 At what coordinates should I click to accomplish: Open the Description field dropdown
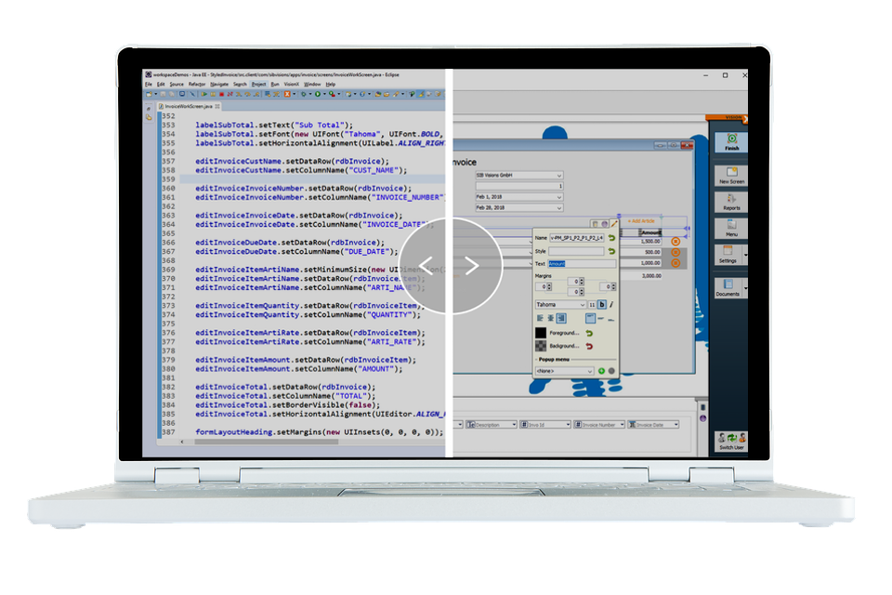(x=514, y=425)
